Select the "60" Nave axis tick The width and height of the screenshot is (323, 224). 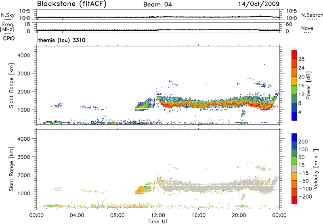[x=289, y=24]
